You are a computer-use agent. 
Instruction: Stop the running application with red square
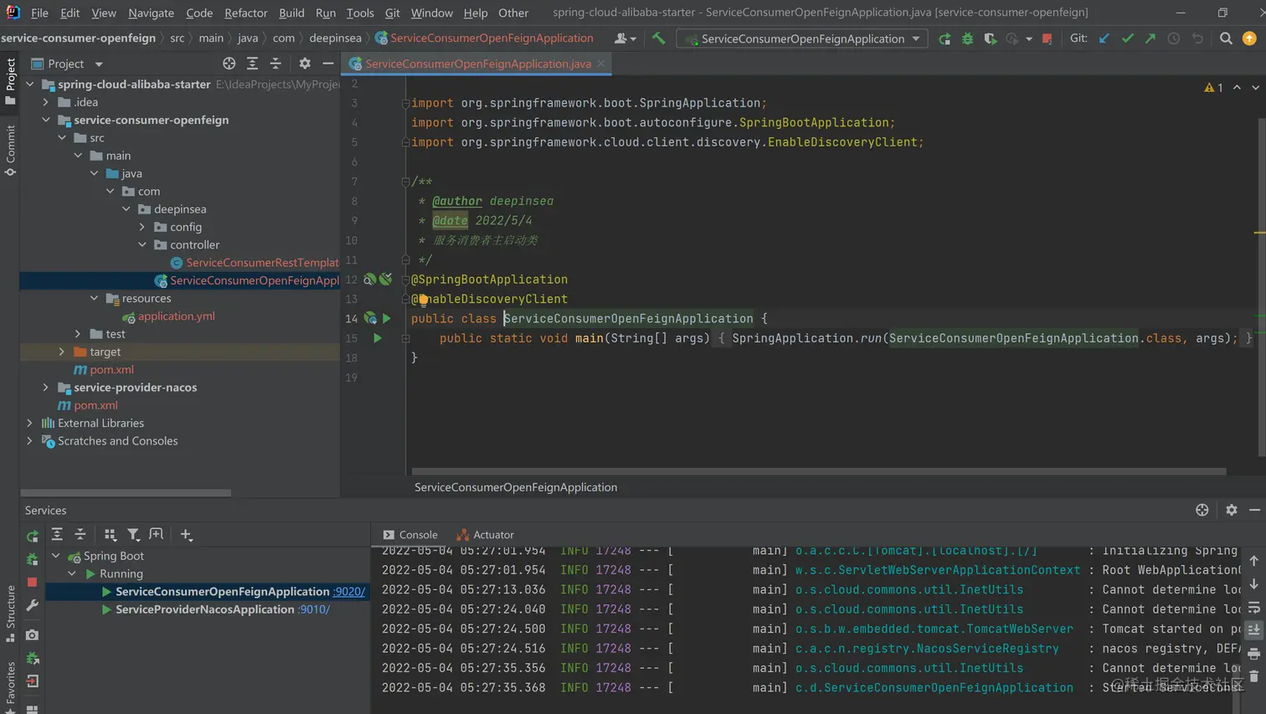point(1047,39)
